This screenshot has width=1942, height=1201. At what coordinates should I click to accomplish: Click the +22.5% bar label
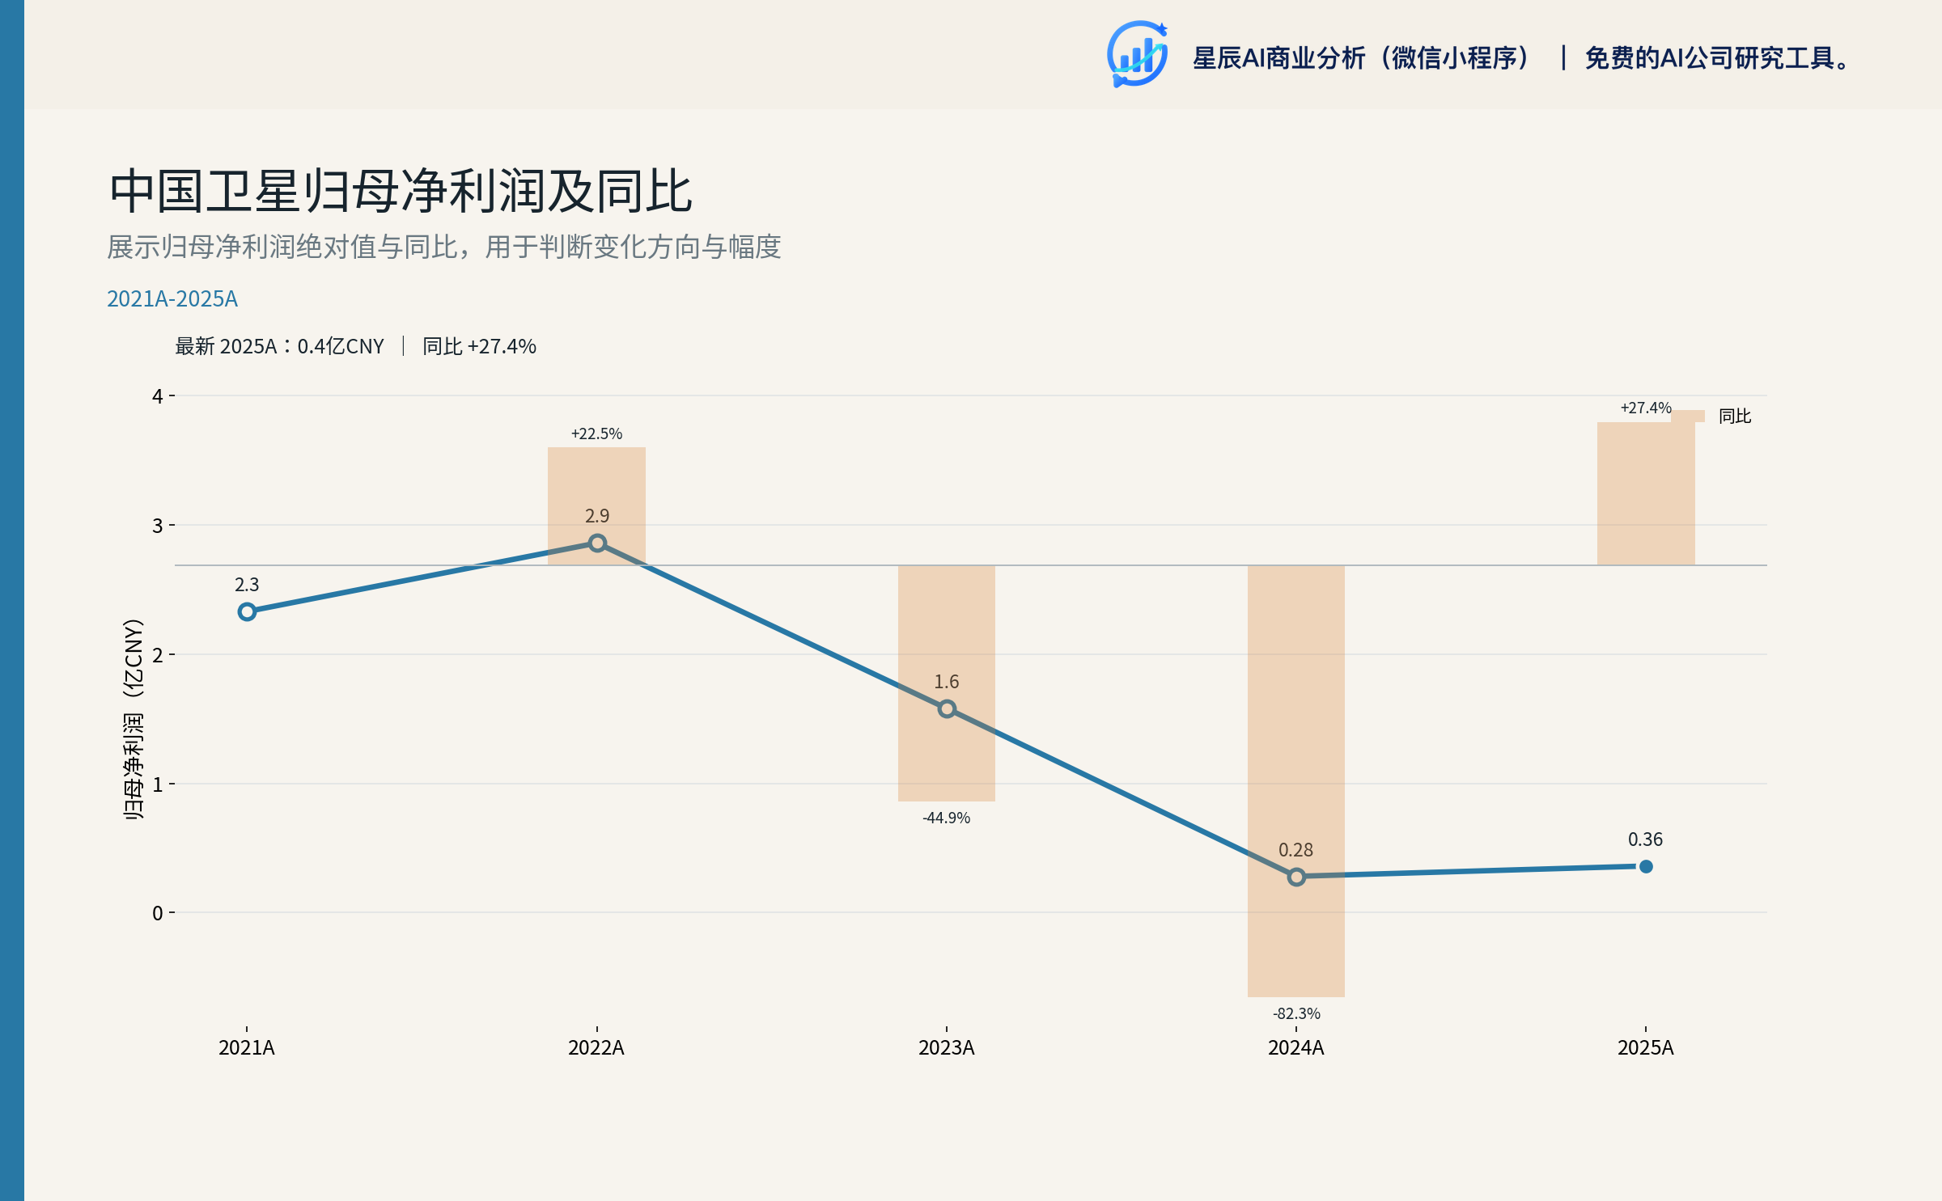597,433
